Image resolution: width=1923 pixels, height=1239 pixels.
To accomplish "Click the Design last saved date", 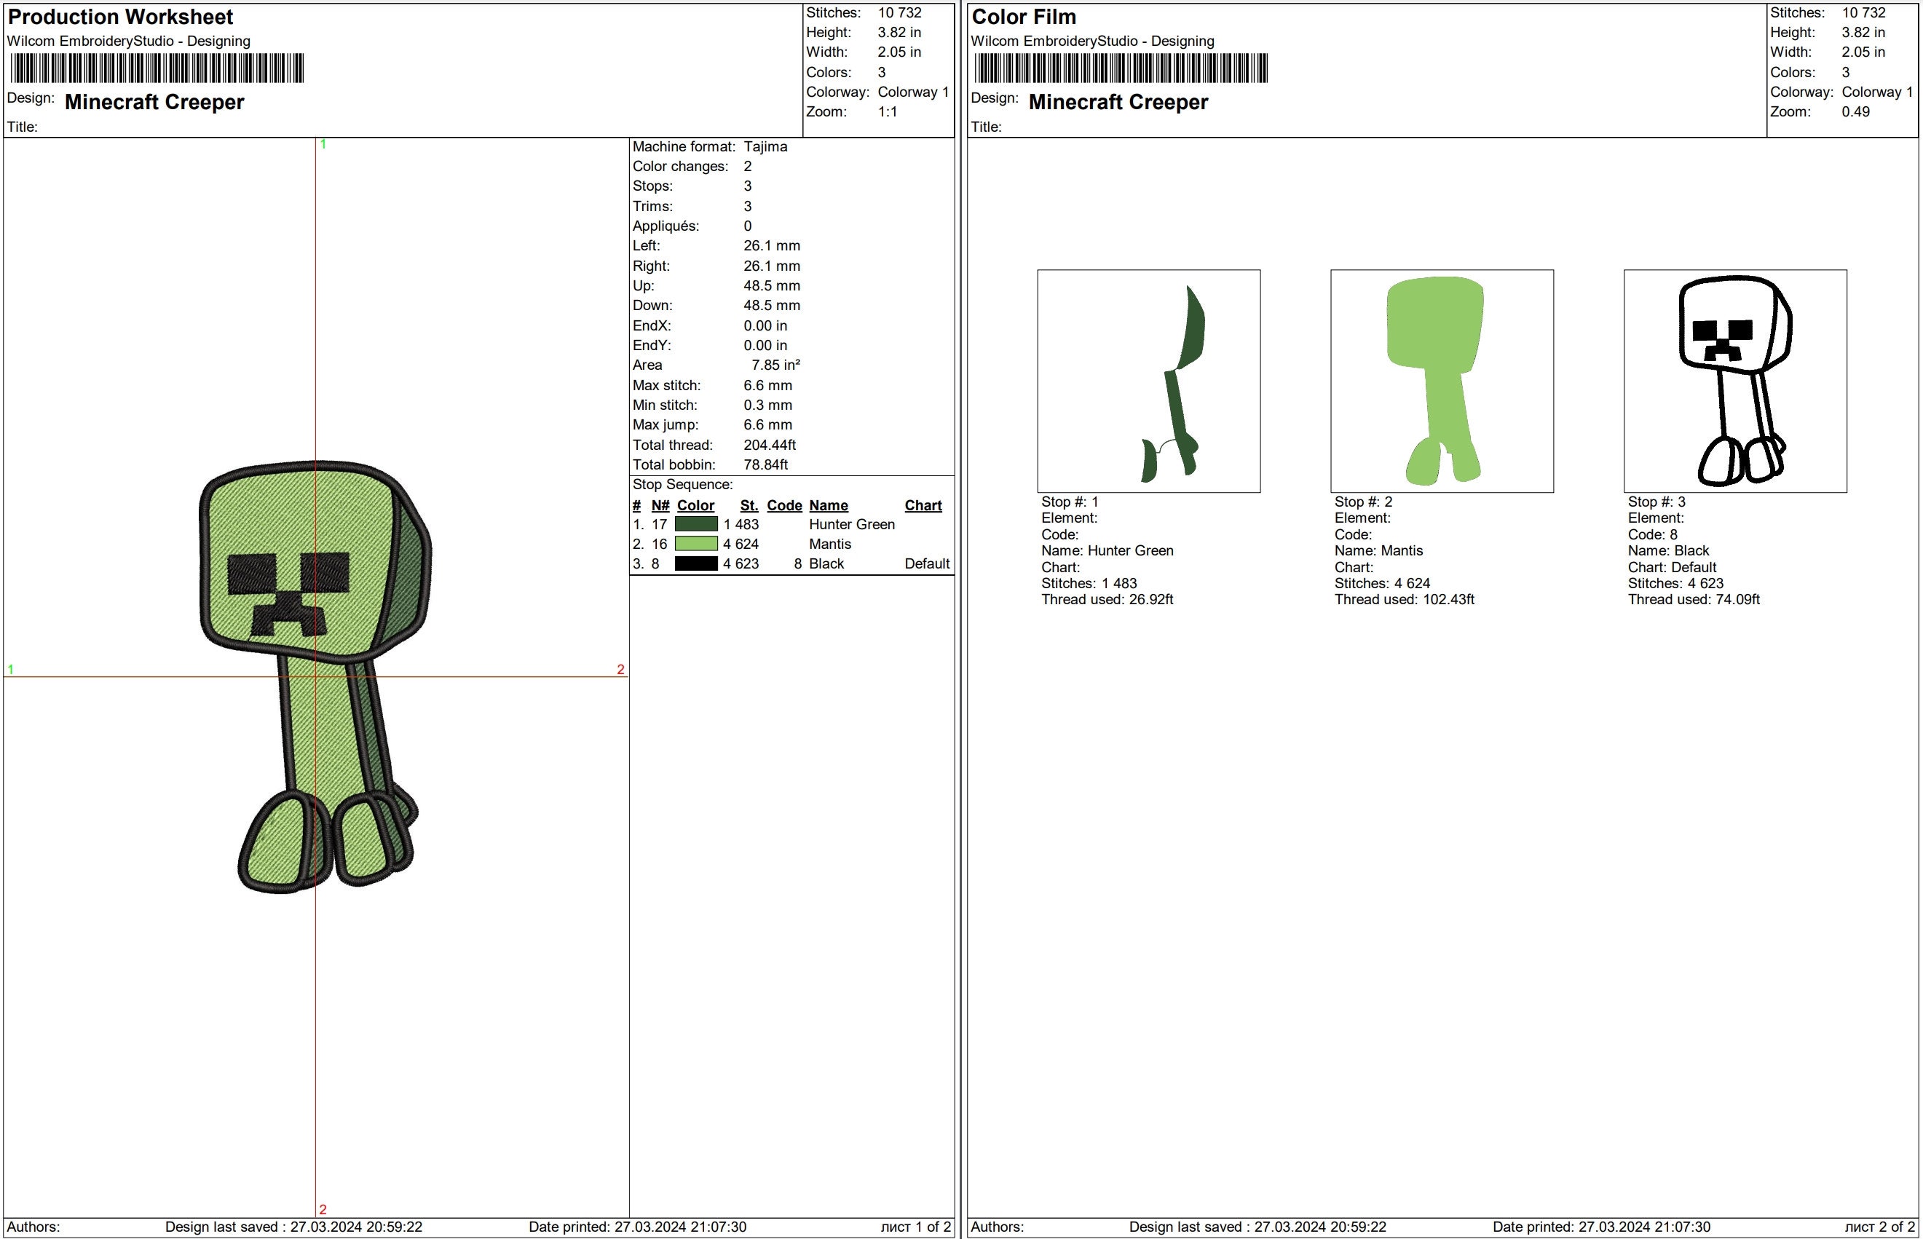I will point(293,1227).
